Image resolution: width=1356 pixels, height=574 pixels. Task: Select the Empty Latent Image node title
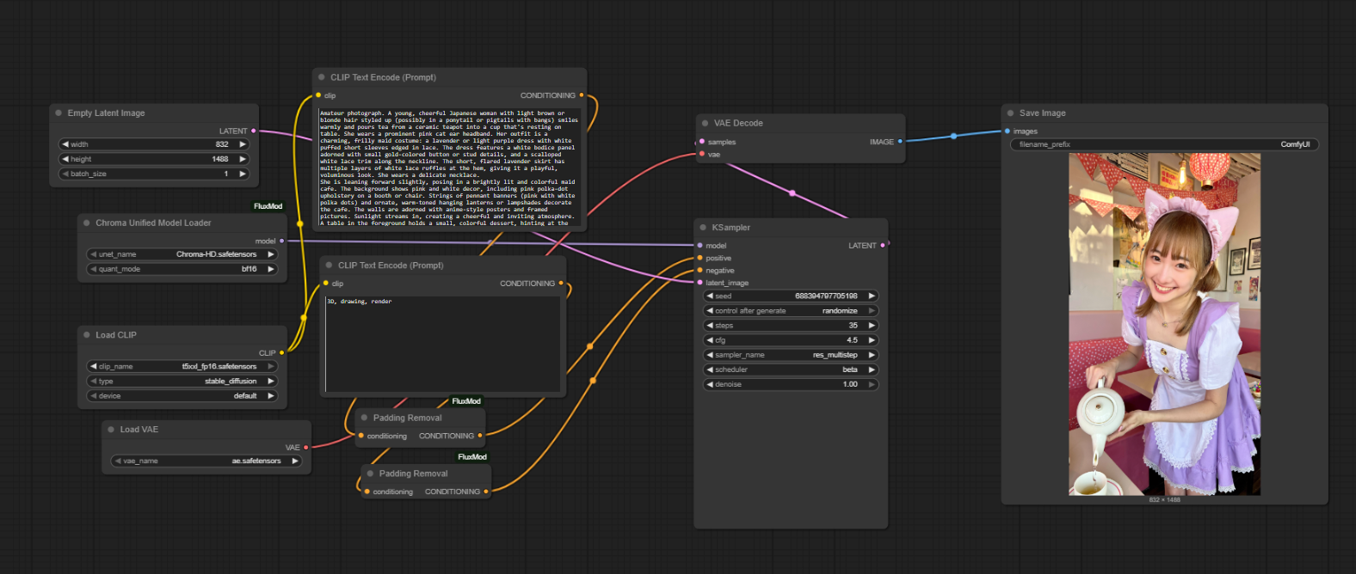coord(106,113)
